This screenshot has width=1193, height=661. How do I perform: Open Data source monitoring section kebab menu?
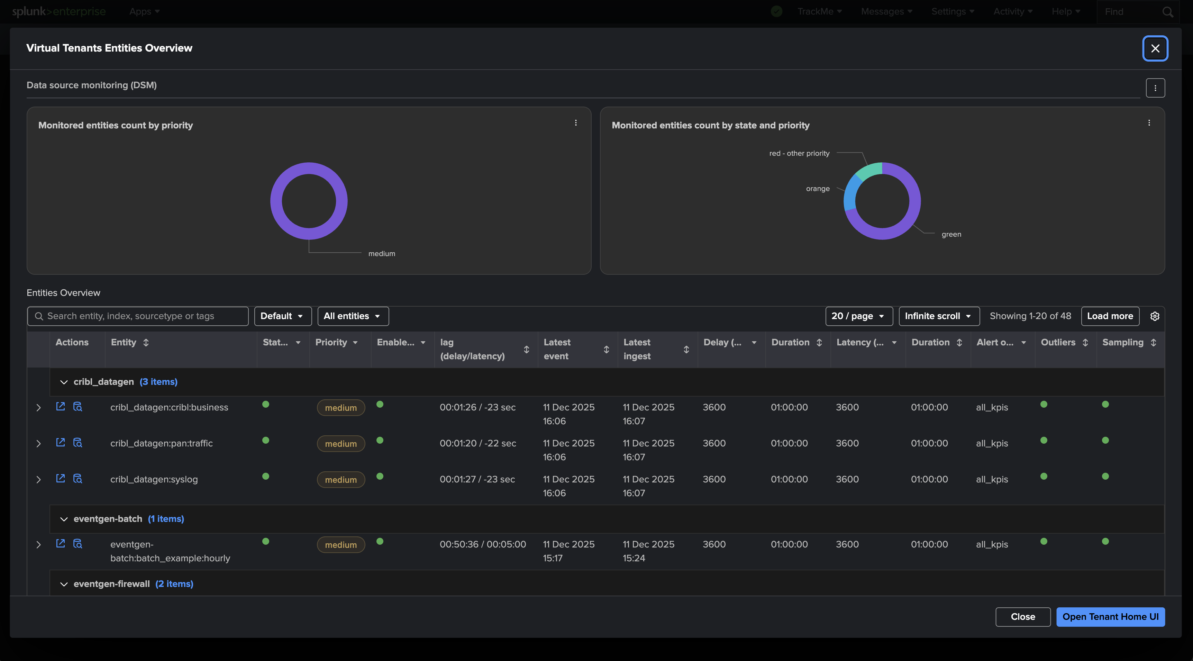point(1155,88)
